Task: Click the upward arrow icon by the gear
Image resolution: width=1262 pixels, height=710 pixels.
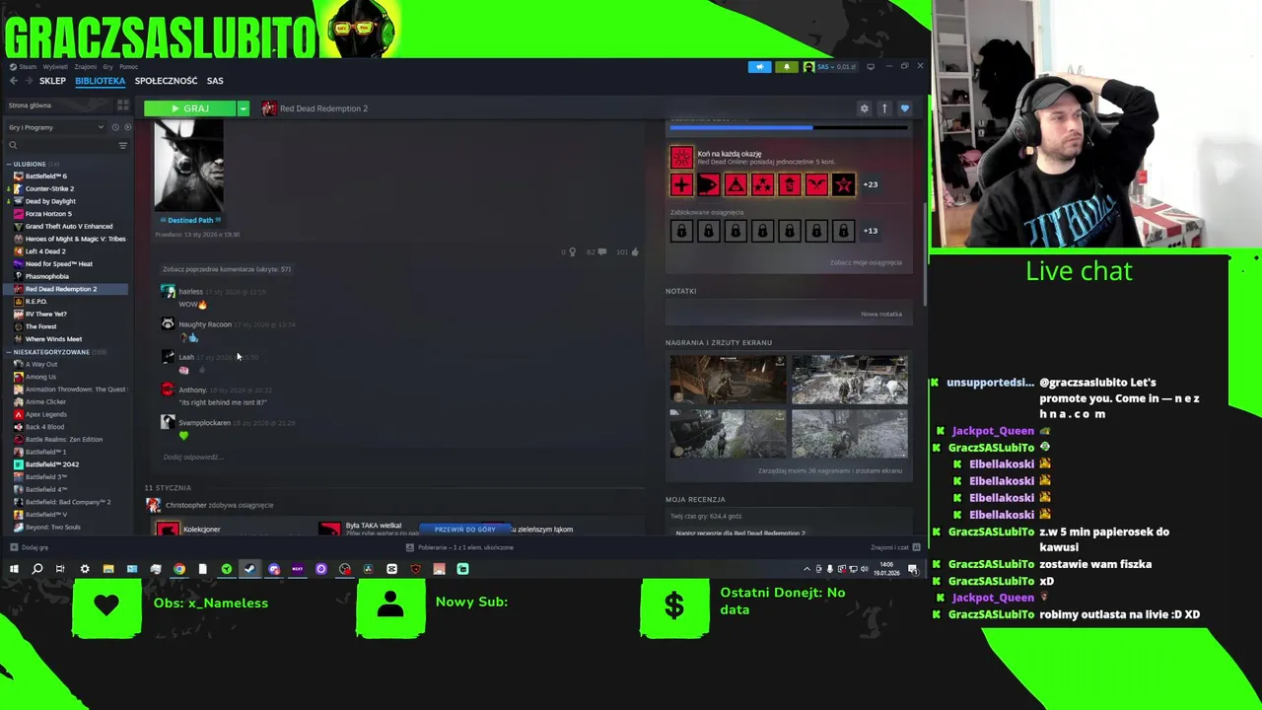Action: click(884, 108)
